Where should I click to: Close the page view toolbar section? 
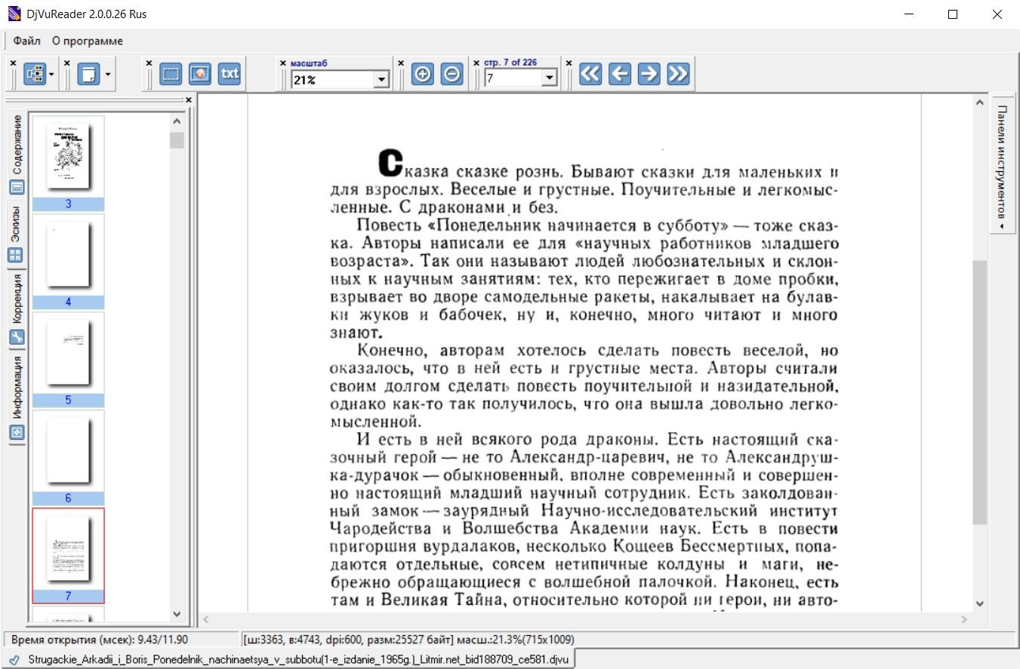pos(67,63)
